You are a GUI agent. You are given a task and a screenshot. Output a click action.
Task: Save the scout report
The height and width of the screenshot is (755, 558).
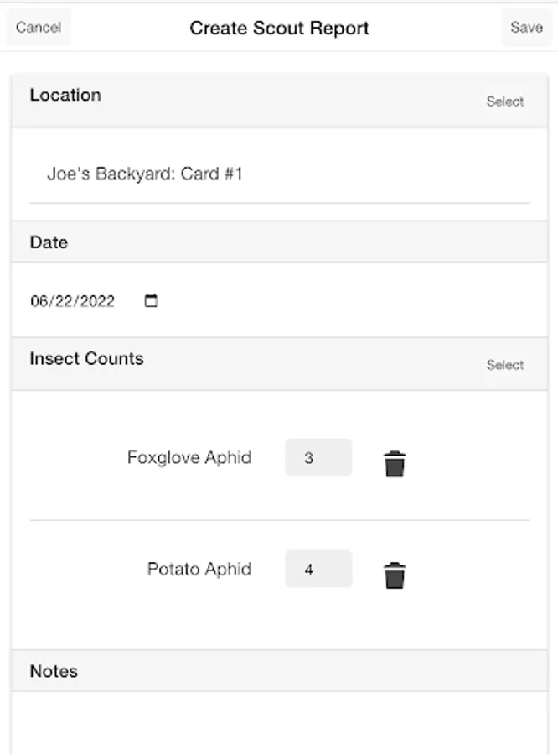(526, 28)
